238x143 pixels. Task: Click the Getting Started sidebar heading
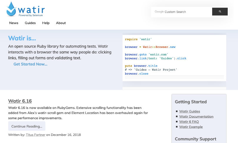point(191,102)
